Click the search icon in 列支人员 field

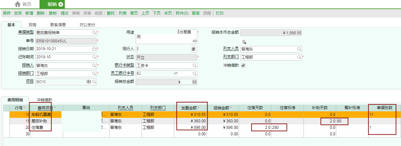click(299, 49)
